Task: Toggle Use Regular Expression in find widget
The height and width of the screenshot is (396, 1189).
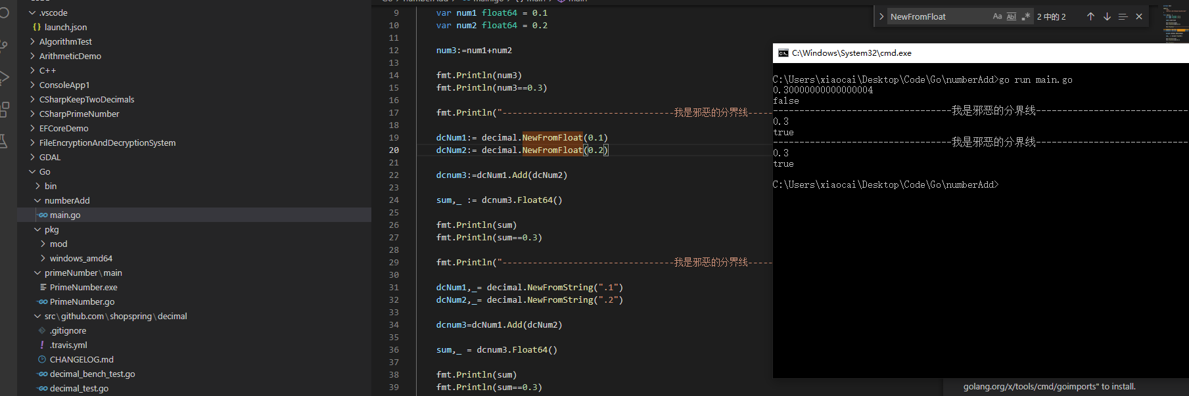Action: (x=1026, y=16)
